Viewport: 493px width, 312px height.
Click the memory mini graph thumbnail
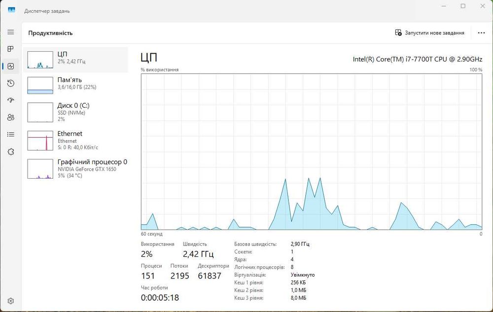point(40,85)
